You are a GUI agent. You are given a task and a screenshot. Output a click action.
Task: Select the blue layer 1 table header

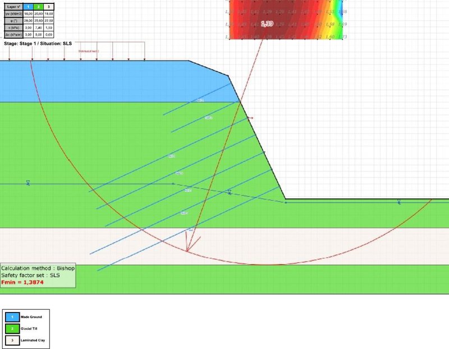tap(29, 6)
